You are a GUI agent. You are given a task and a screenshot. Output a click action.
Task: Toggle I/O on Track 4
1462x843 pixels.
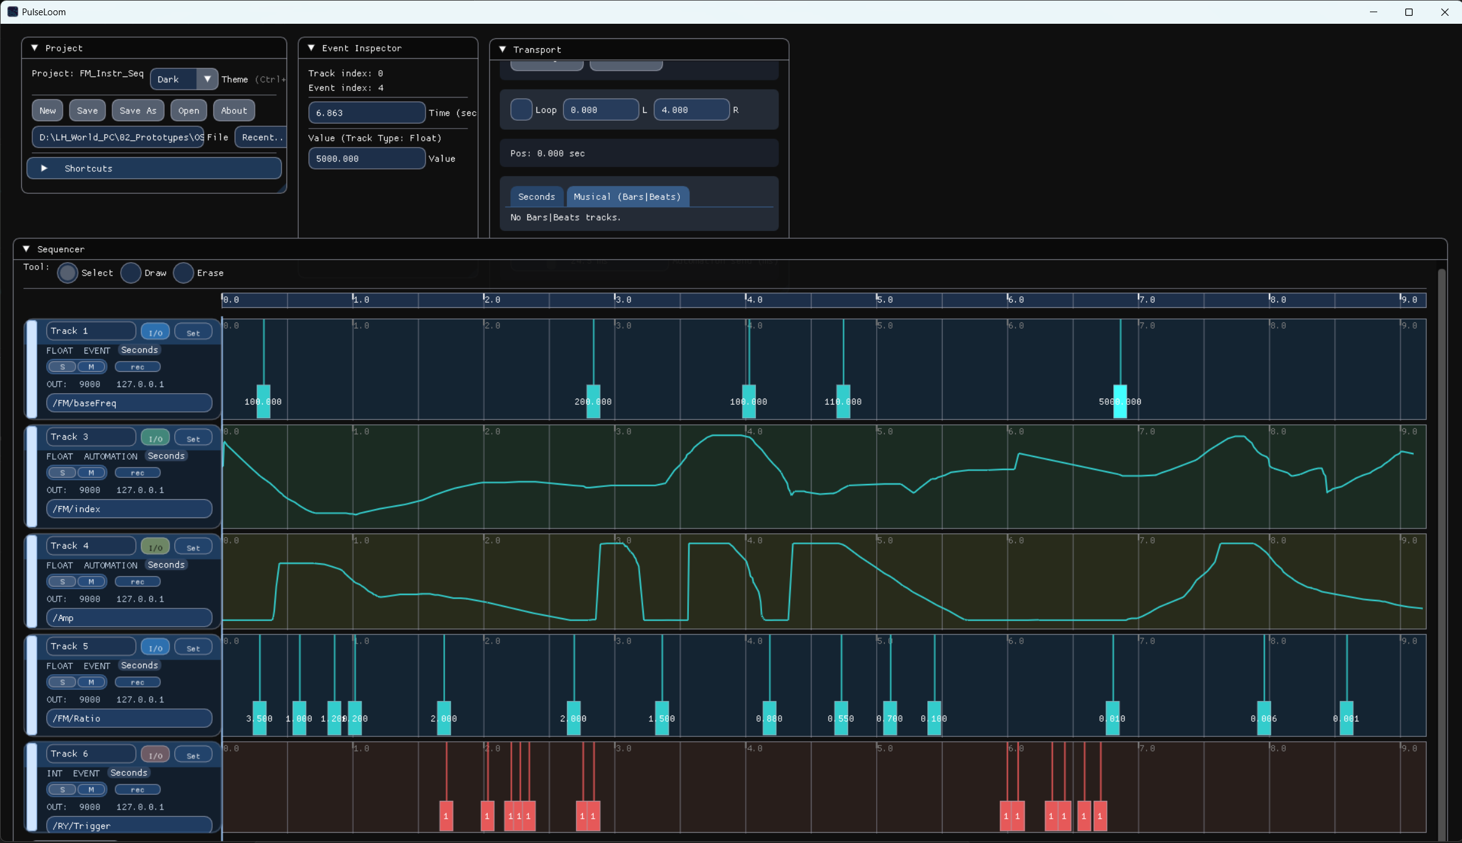[155, 547]
